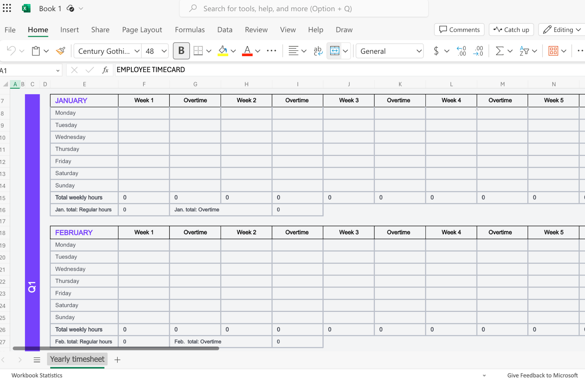Open the Borders grid icon
The image size is (585, 380).
[198, 51]
